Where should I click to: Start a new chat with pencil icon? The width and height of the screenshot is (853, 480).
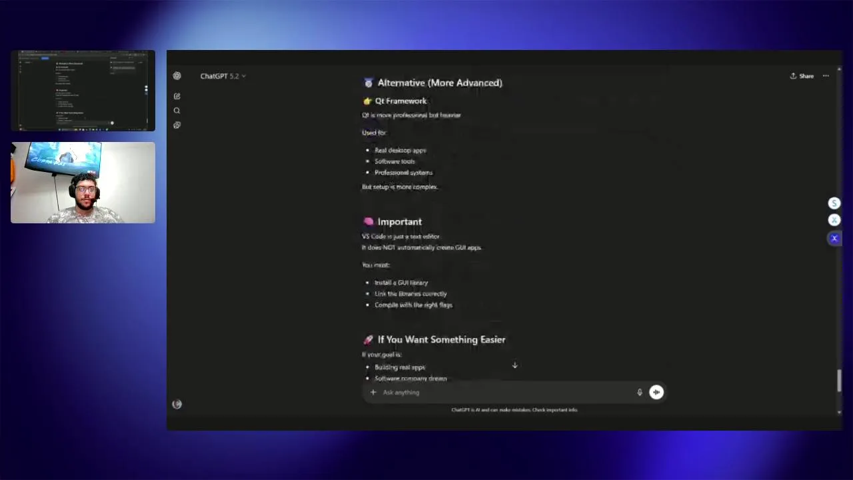coord(177,96)
